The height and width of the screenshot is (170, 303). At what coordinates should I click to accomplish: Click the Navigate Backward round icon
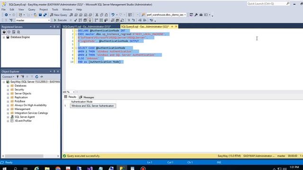(6, 15)
